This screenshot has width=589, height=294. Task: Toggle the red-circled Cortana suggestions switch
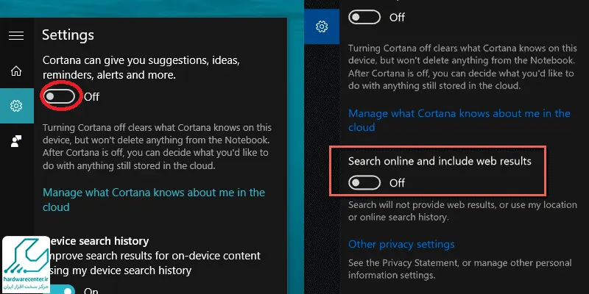click(x=60, y=96)
